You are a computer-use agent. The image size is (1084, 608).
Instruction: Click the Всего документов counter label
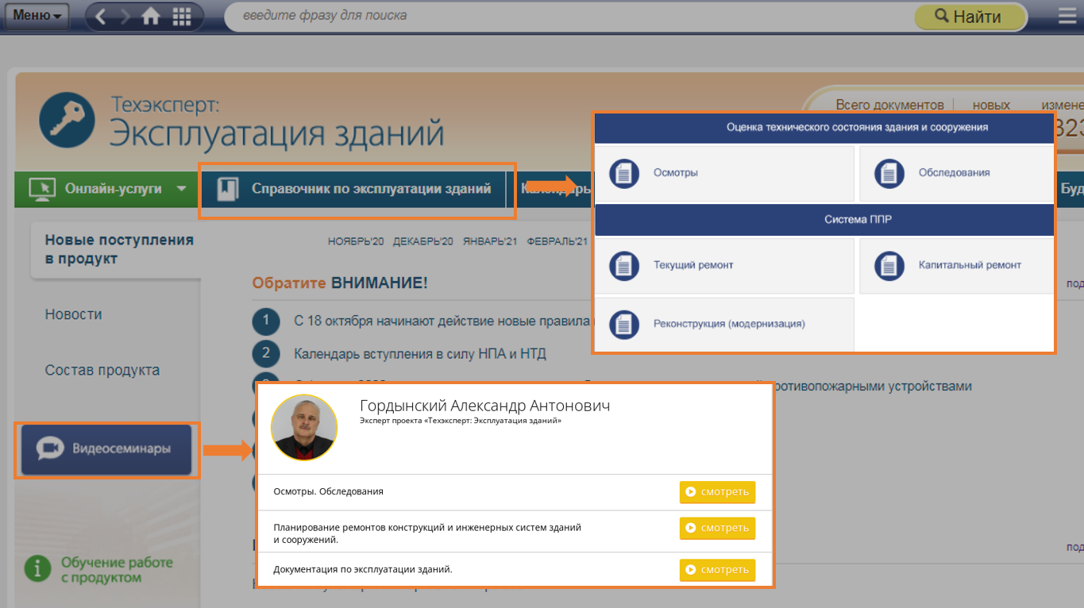click(889, 105)
